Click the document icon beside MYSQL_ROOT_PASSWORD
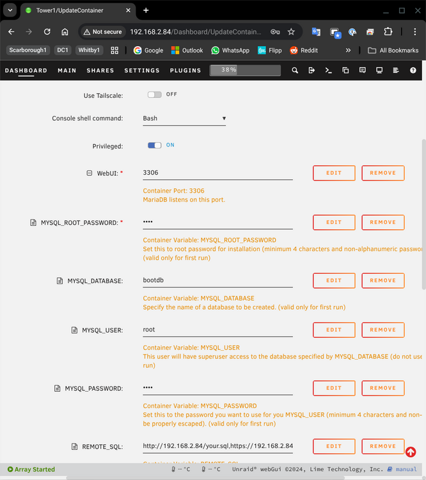The image size is (426, 480). coord(33,223)
